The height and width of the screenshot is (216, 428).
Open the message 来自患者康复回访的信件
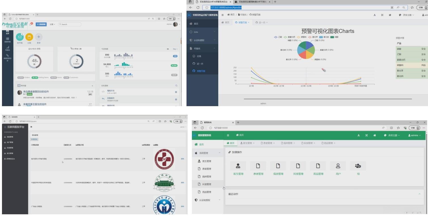click(x=36, y=91)
